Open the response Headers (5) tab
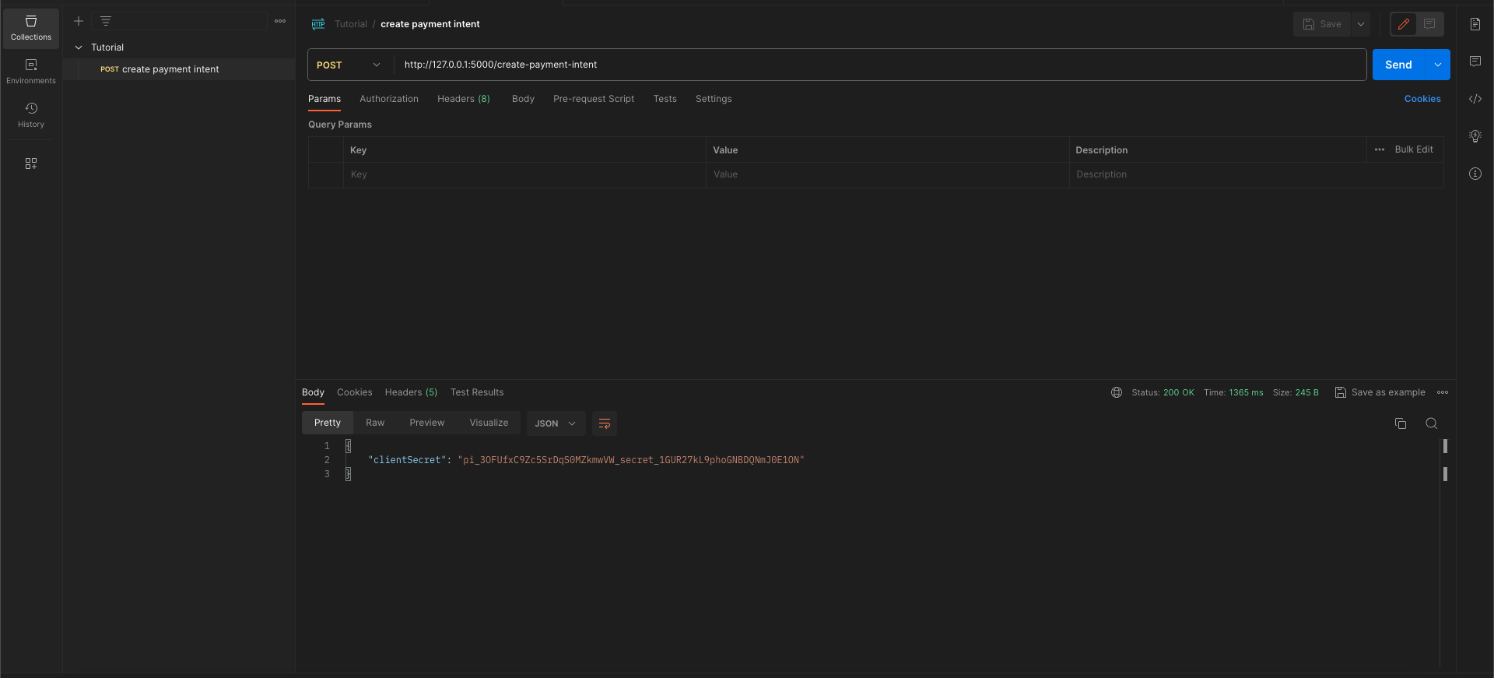Image resolution: width=1494 pixels, height=678 pixels. coord(411,392)
